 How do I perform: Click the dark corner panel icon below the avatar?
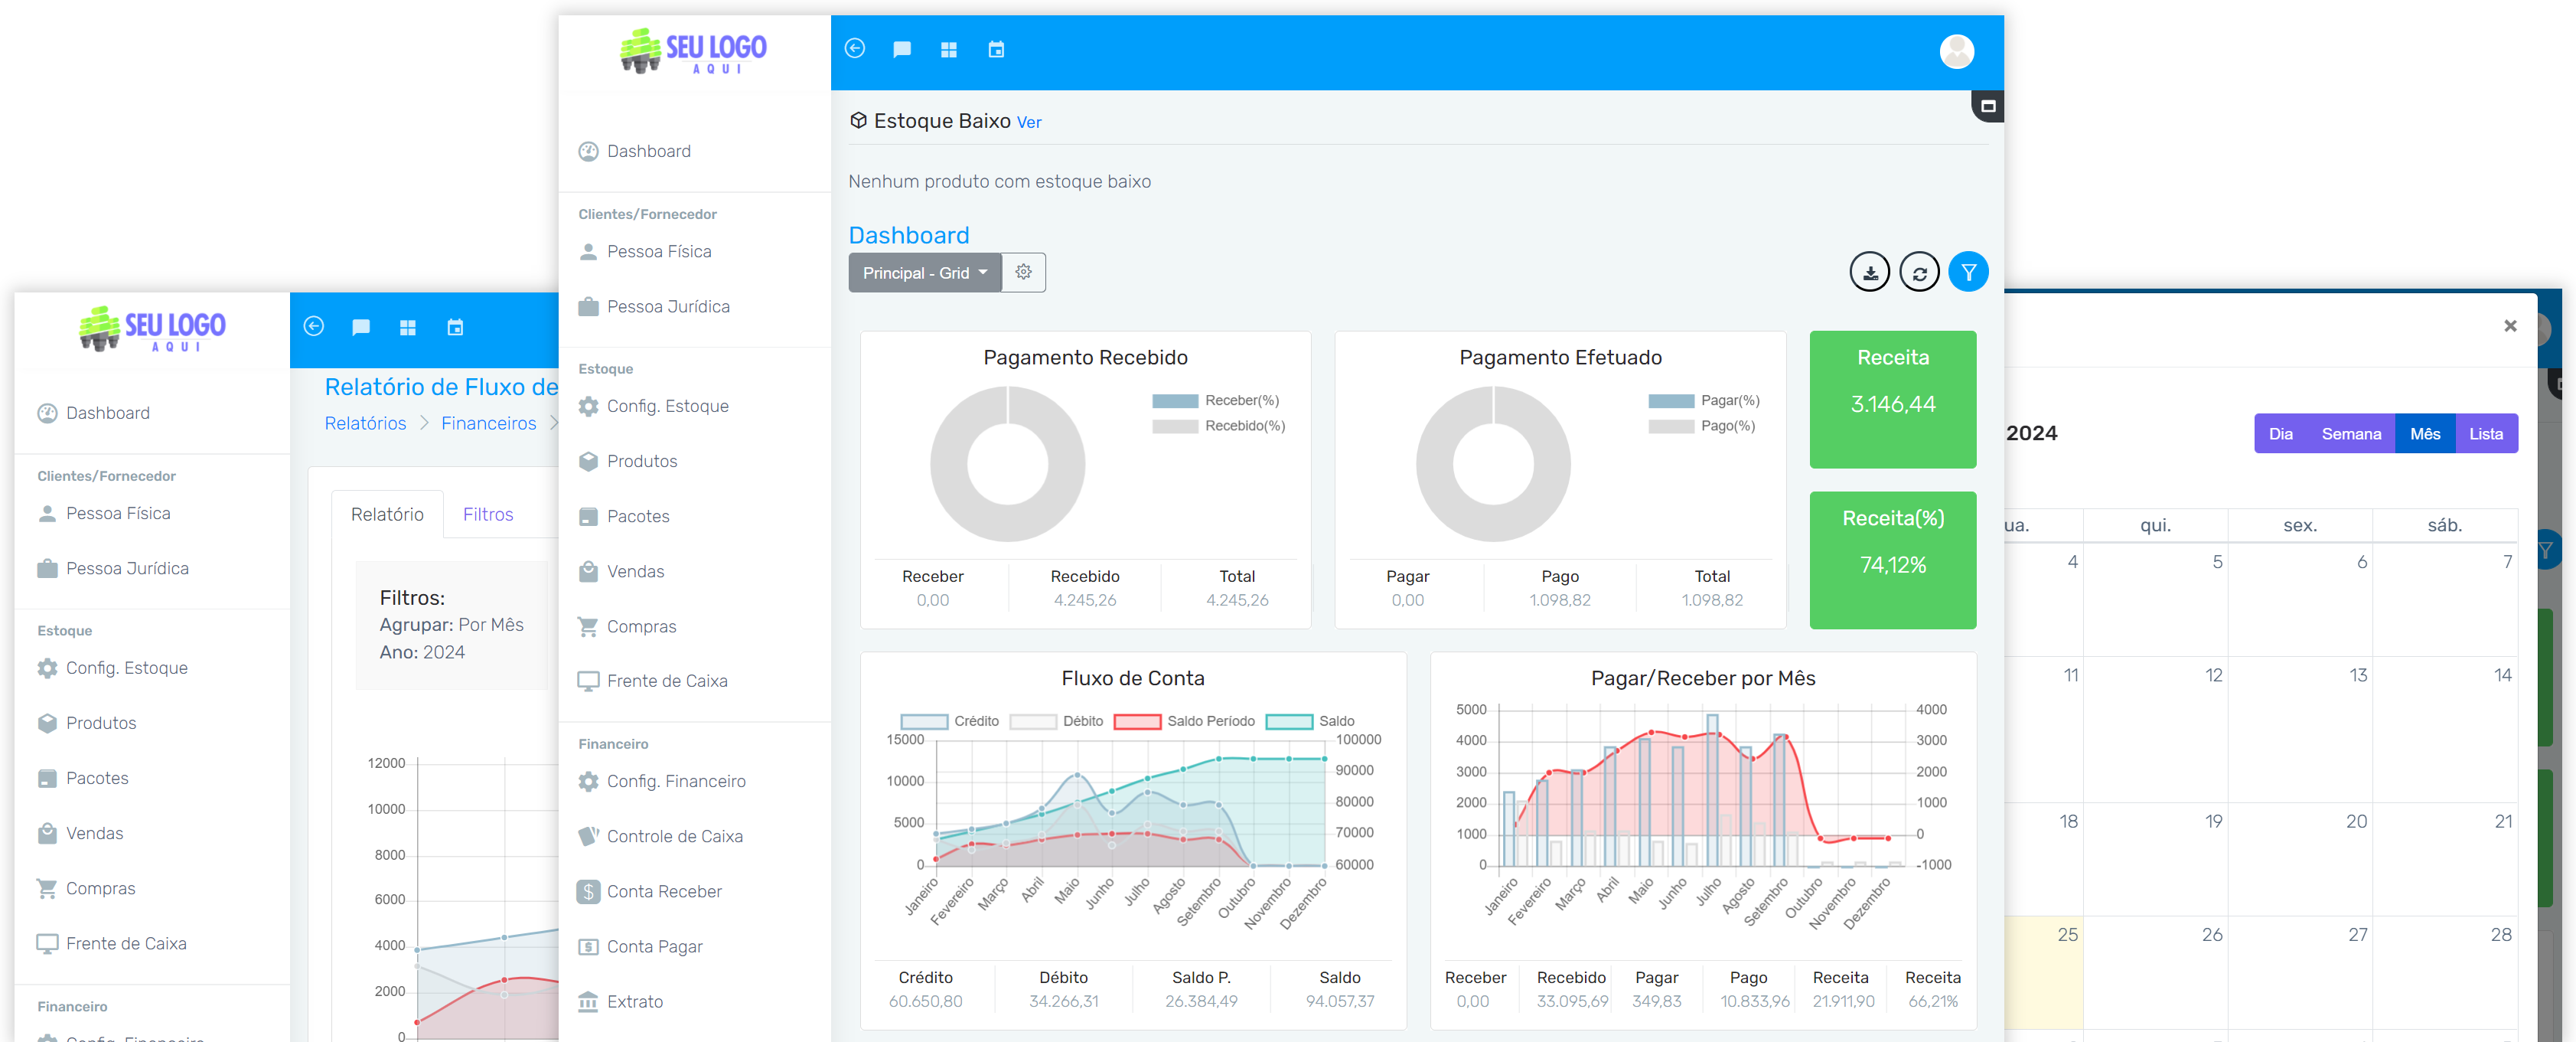[1988, 106]
